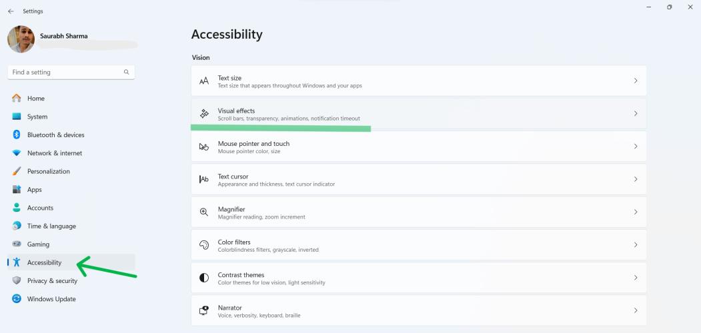Screen dimensions: 701x333
Task: Click the Color filters icon
Action: [204, 245]
